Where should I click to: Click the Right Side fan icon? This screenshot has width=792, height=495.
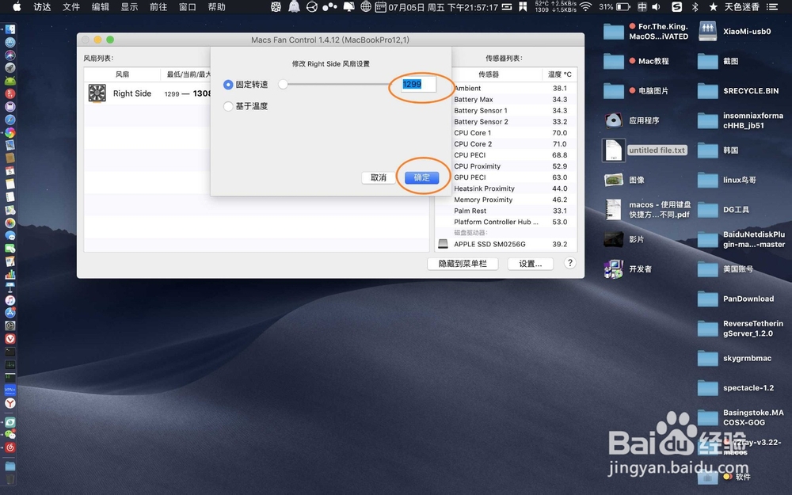[x=97, y=93]
